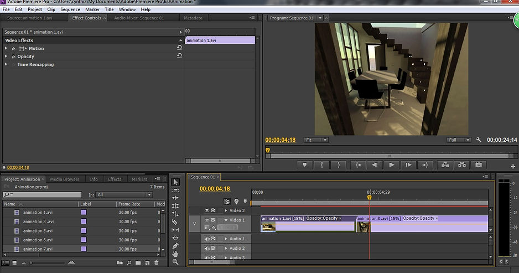Expand the Opacity effect properties
Screen dimensions: 519x273
point(6,56)
